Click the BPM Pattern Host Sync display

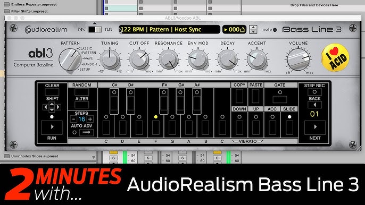(x=169, y=29)
